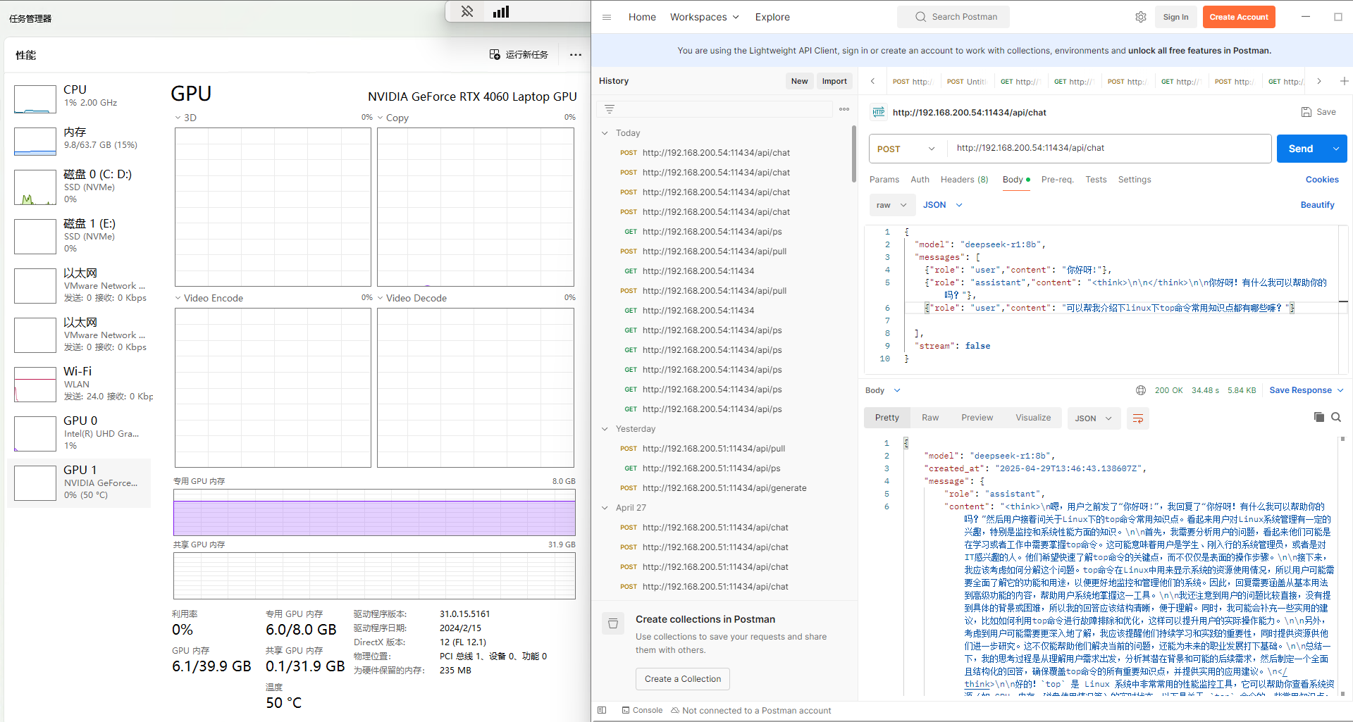Viewport: 1353px width, 722px height.
Task: Select 磁盘 1 (E:) performance item
Action: point(79,236)
